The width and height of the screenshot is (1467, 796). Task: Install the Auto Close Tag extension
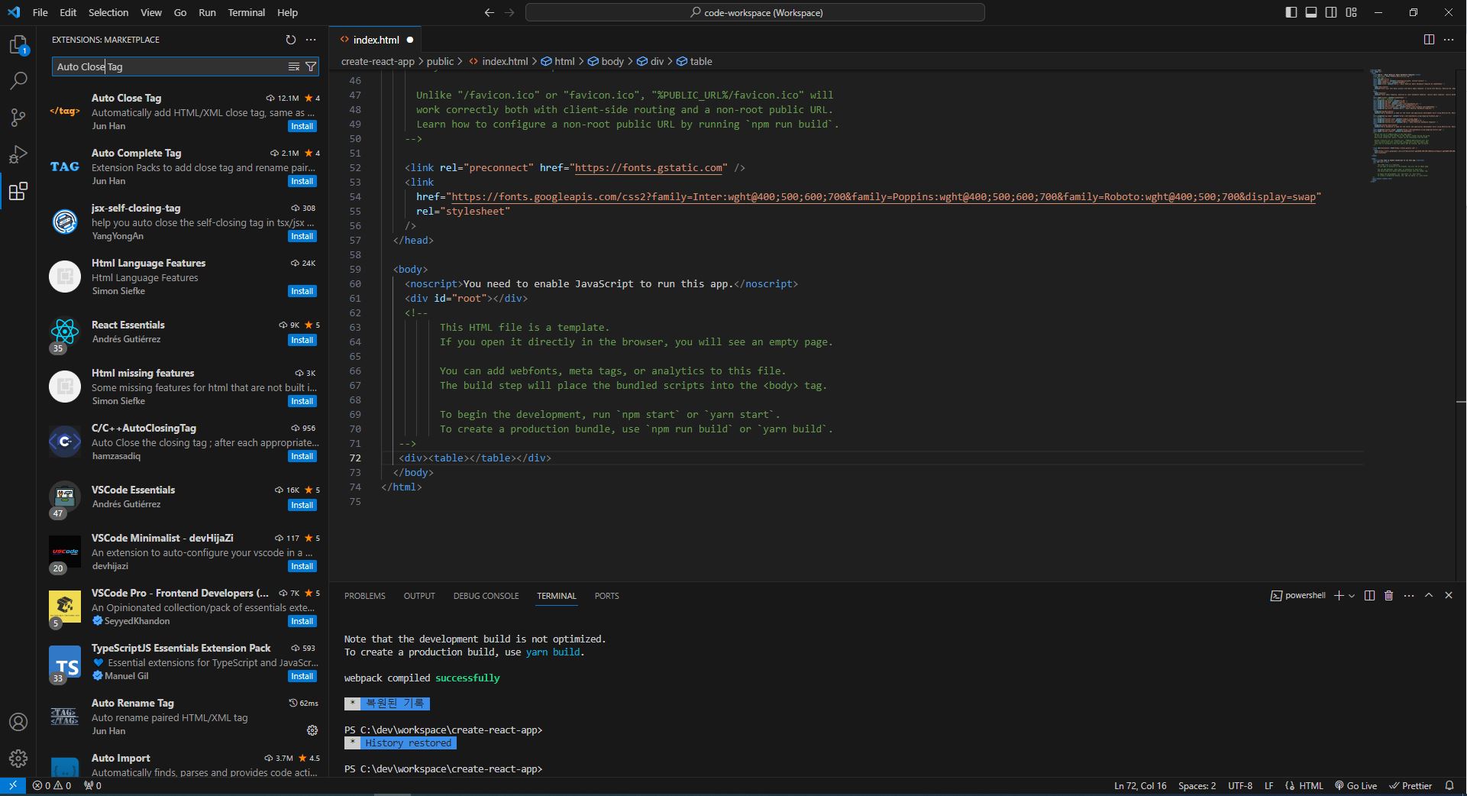(302, 126)
